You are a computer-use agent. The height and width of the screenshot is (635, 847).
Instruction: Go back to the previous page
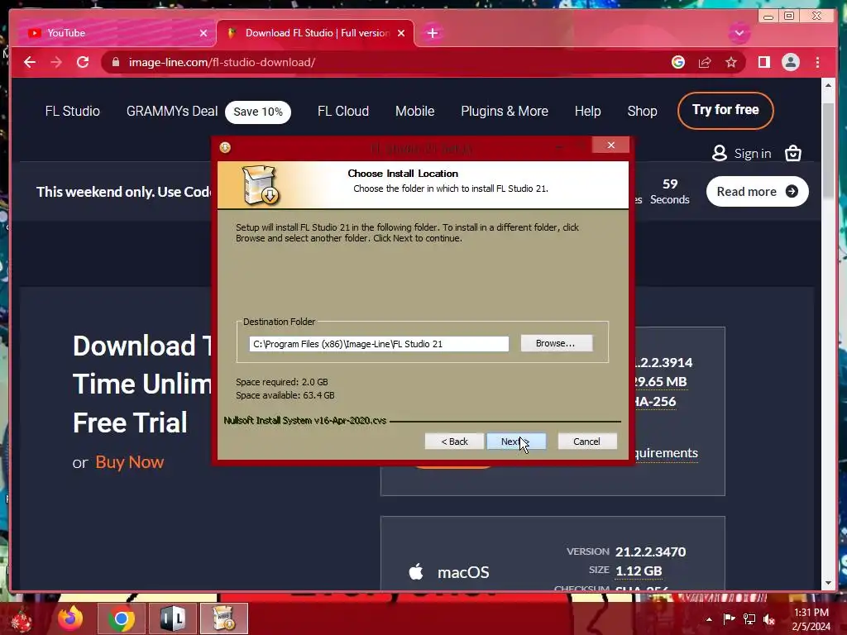tap(30, 62)
